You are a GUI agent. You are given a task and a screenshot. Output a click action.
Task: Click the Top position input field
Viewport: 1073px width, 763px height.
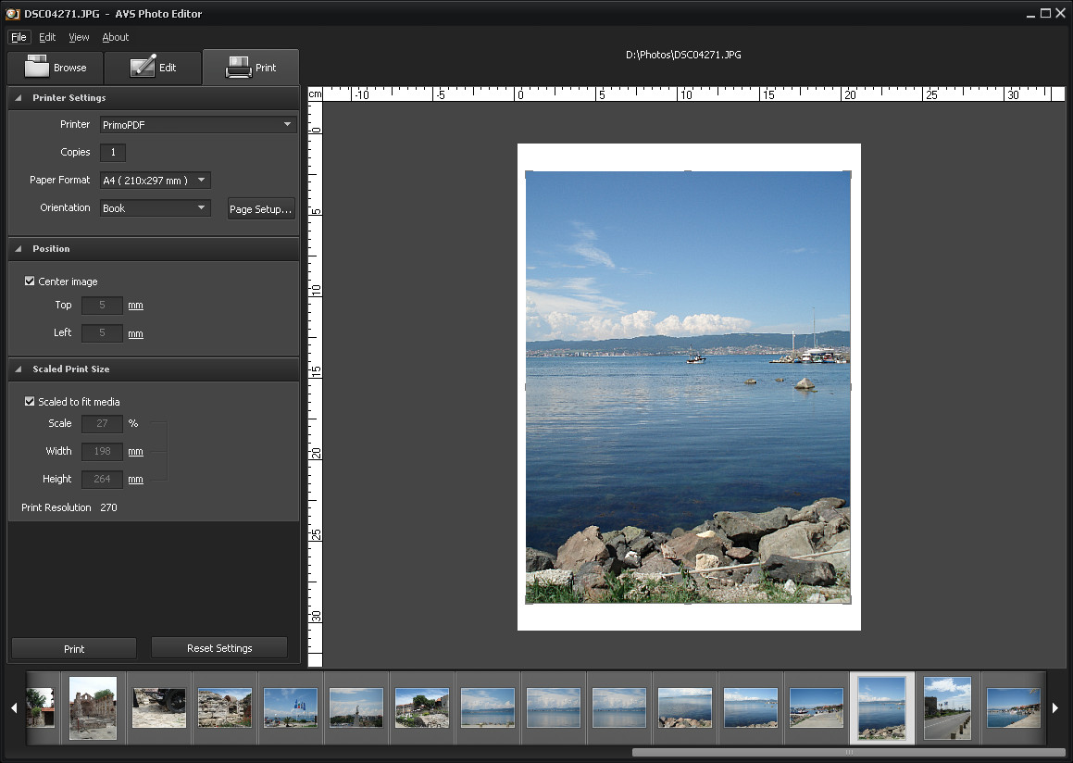(x=102, y=306)
